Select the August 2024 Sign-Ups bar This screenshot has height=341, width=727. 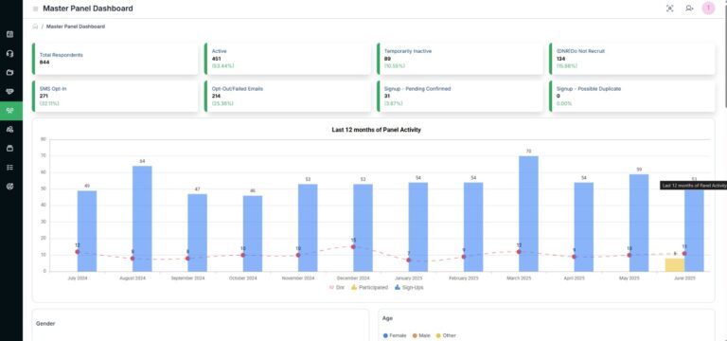(x=142, y=219)
